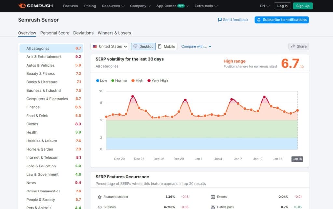Screen dimensions: 333x209
Task: Select the Hobbies & Leisure category
Action: tap(51, 141)
